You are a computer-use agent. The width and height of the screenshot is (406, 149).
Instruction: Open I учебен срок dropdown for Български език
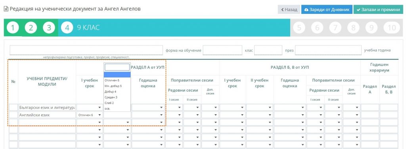click(90, 108)
